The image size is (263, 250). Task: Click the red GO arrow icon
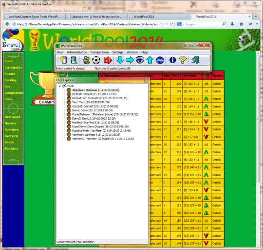pyautogui.click(x=108, y=60)
